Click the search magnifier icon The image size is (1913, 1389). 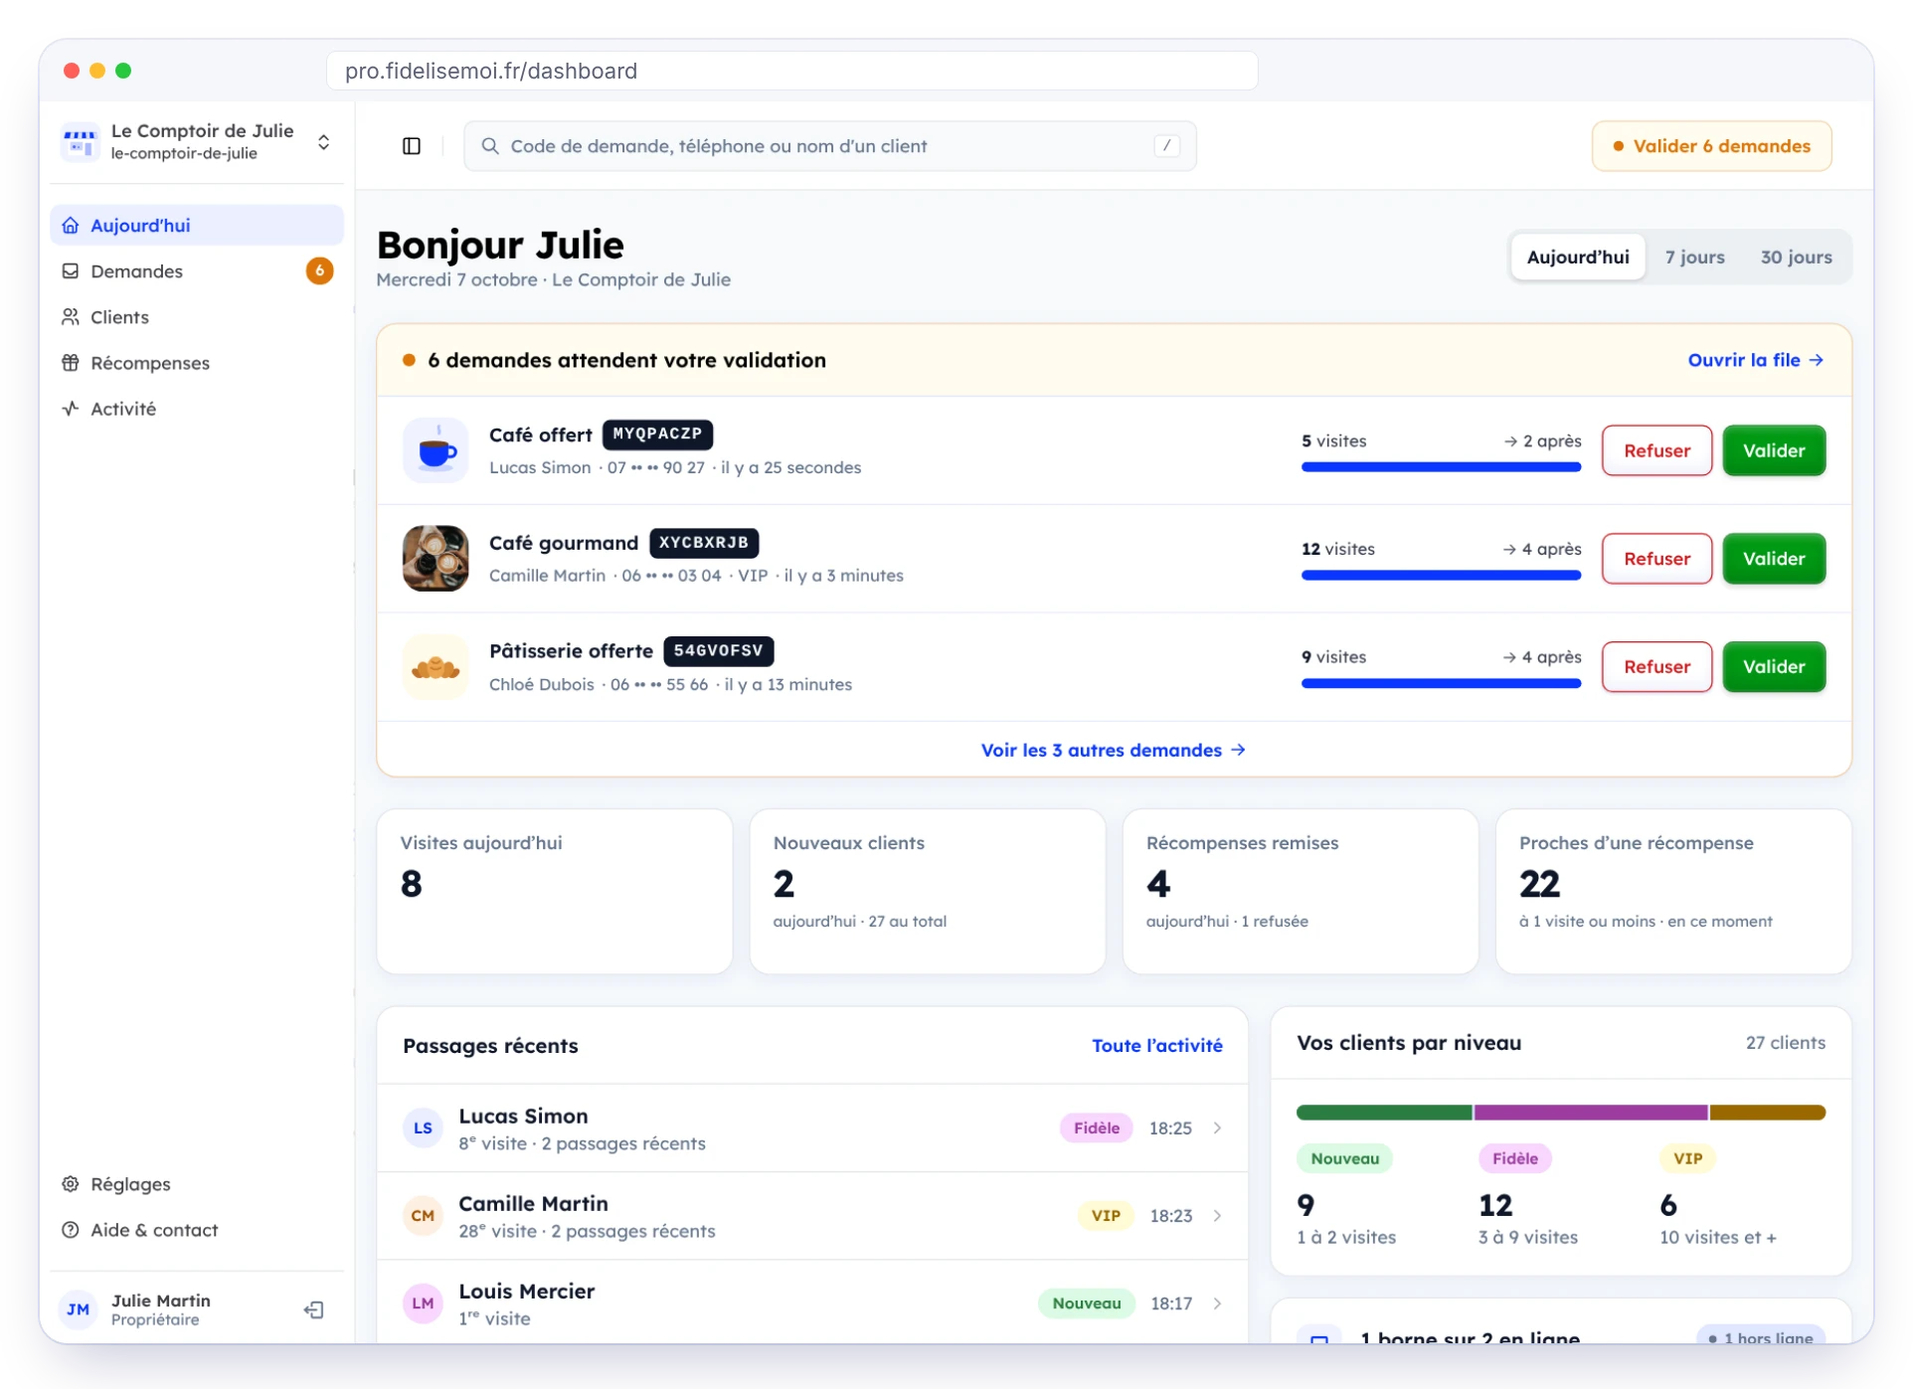coord(490,146)
